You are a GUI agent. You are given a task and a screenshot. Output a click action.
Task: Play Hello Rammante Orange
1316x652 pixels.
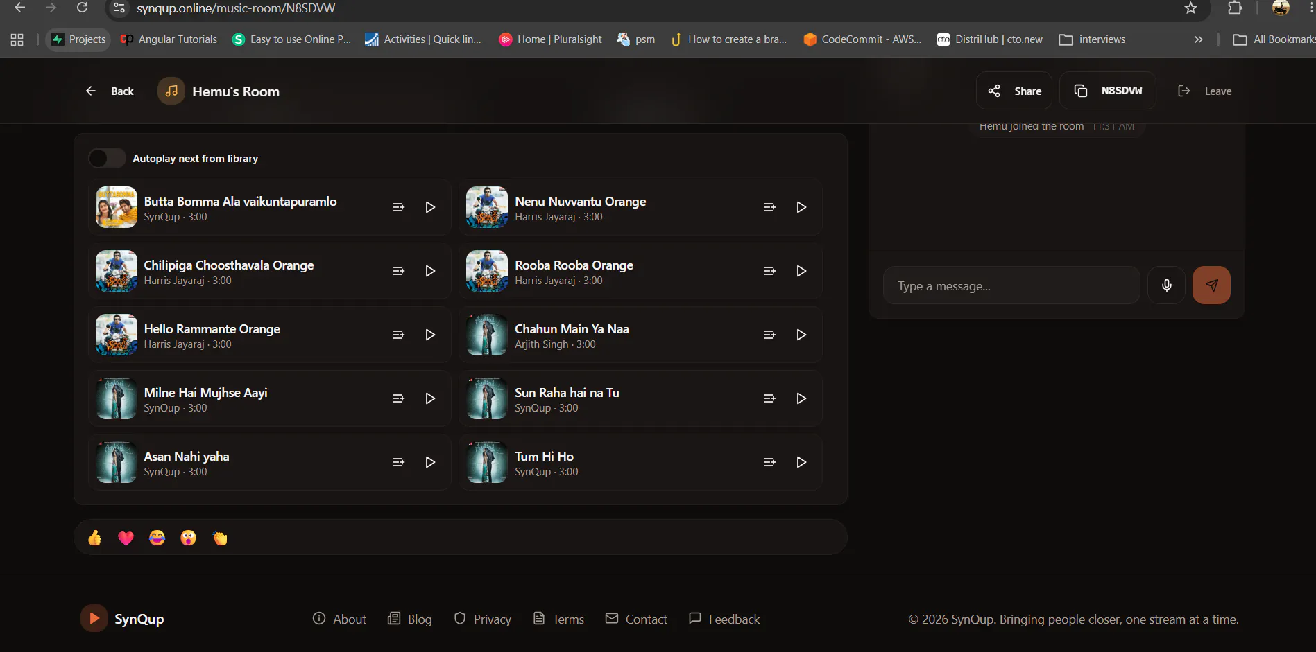(x=430, y=335)
